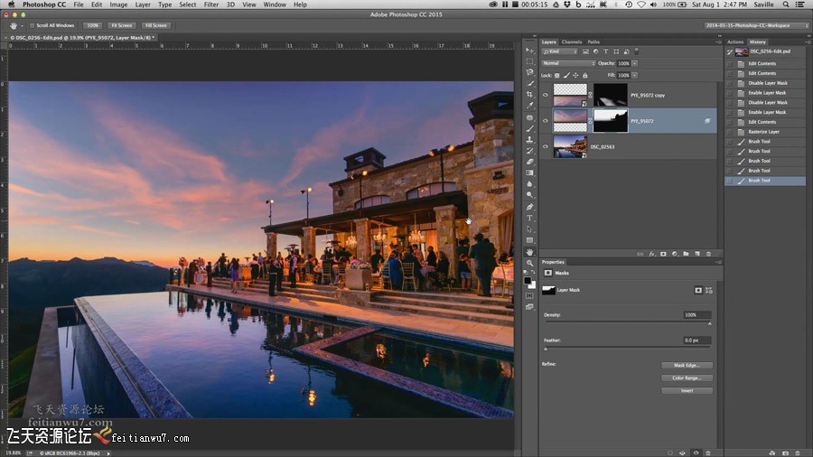The height and width of the screenshot is (457, 813).
Task: Pick the Zoom tool in the toolbar
Action: 529,263
